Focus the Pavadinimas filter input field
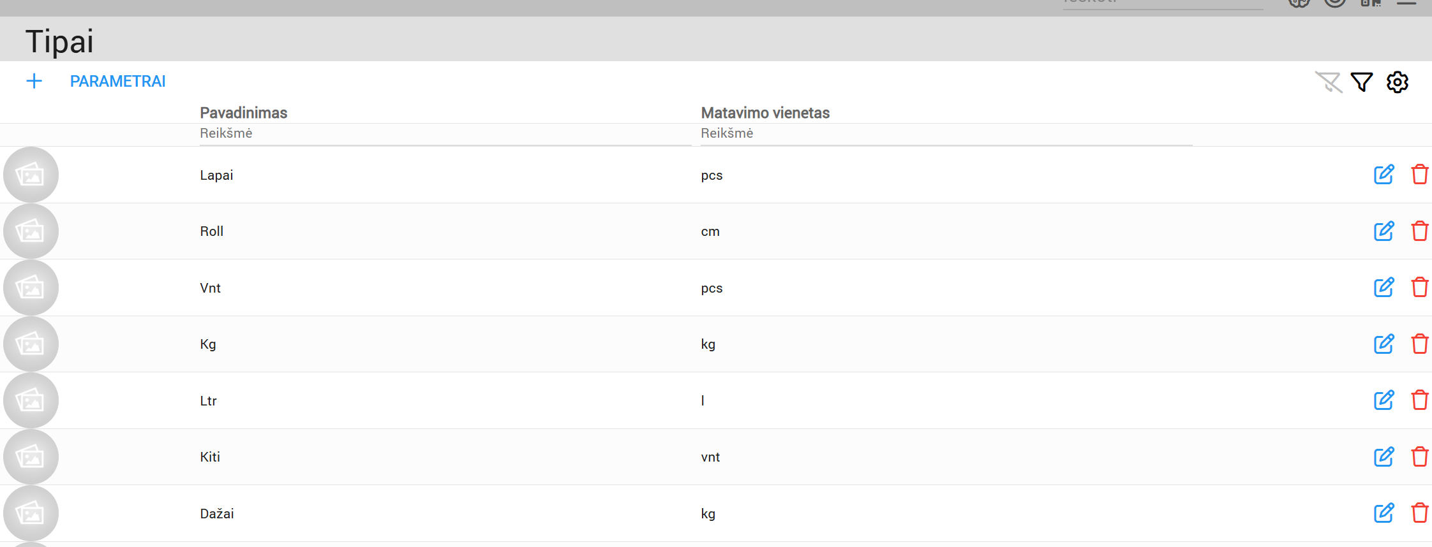This screenshot has width=1432, height=547. tap(445, 133)
